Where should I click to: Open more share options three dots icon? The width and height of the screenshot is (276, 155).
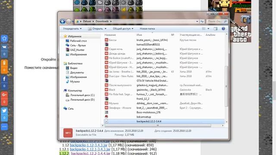click(4, 127)
